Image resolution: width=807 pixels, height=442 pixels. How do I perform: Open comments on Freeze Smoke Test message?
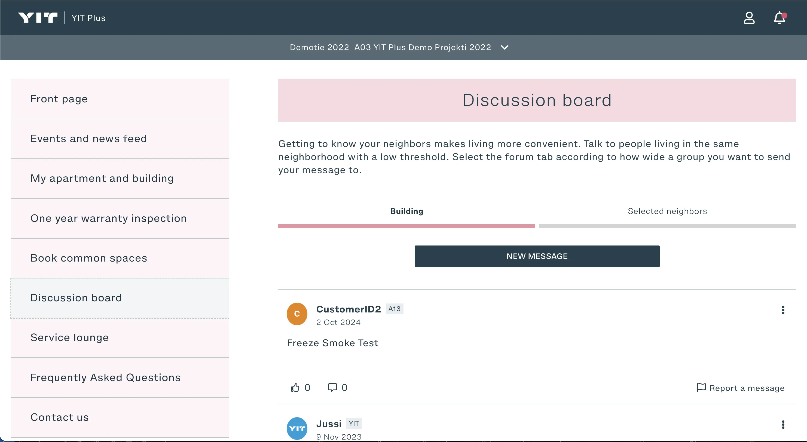[332, 388]
